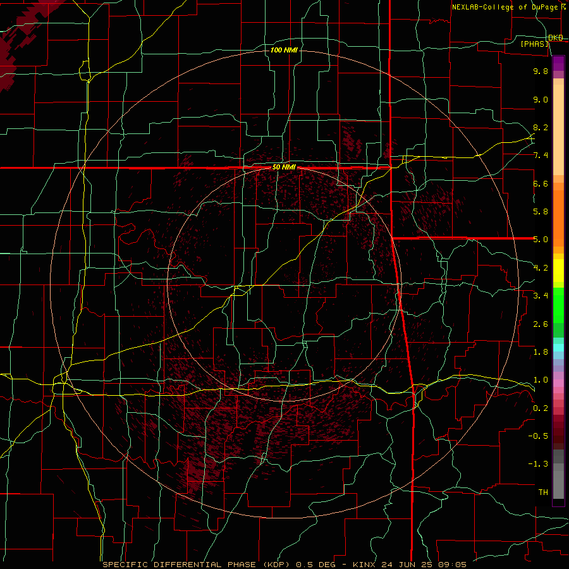Click the 1.8 value on color scale
This screenshot has width=569, height=569.
[541, 352]
